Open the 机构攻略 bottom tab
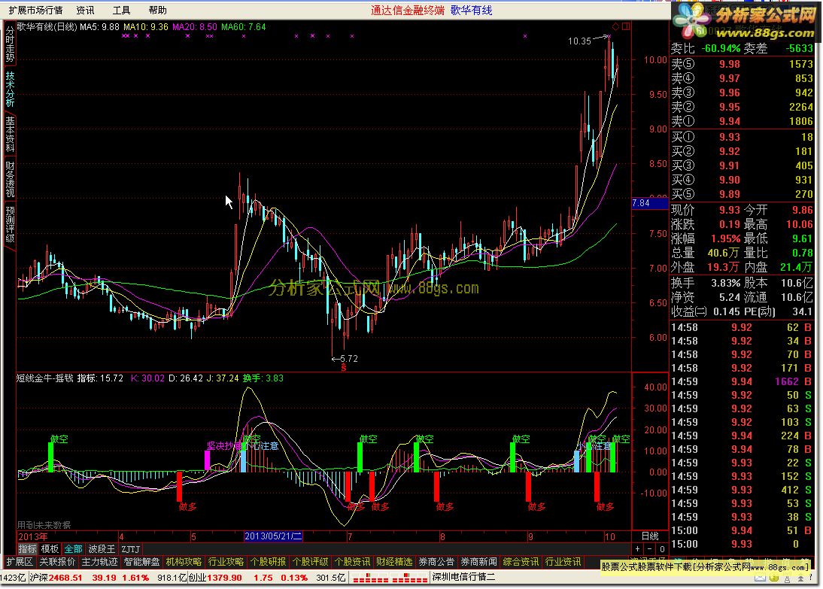The image size is (823, 589). tap(184, 562)
